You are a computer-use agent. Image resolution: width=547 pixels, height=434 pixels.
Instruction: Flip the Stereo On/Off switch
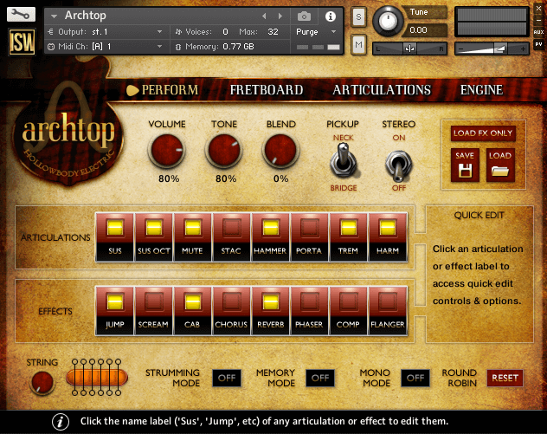coord(398,165)
